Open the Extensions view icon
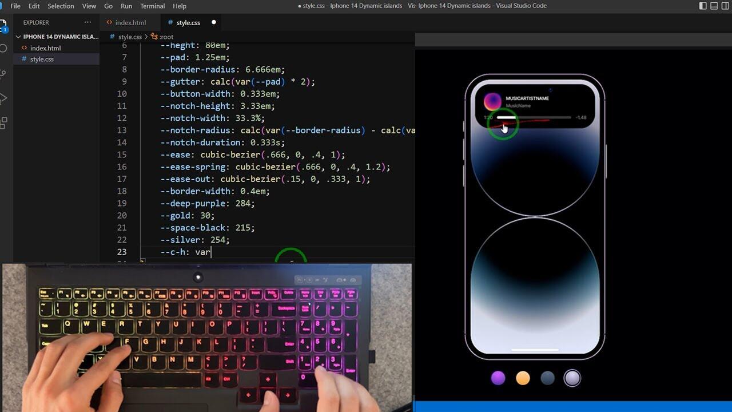Screen dimensions: 732x412 click(x=3, y=122)
